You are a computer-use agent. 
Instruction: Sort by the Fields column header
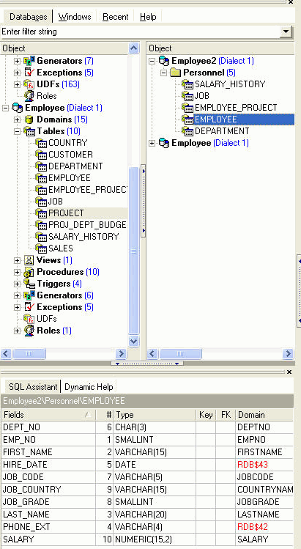tap(48, 415)
